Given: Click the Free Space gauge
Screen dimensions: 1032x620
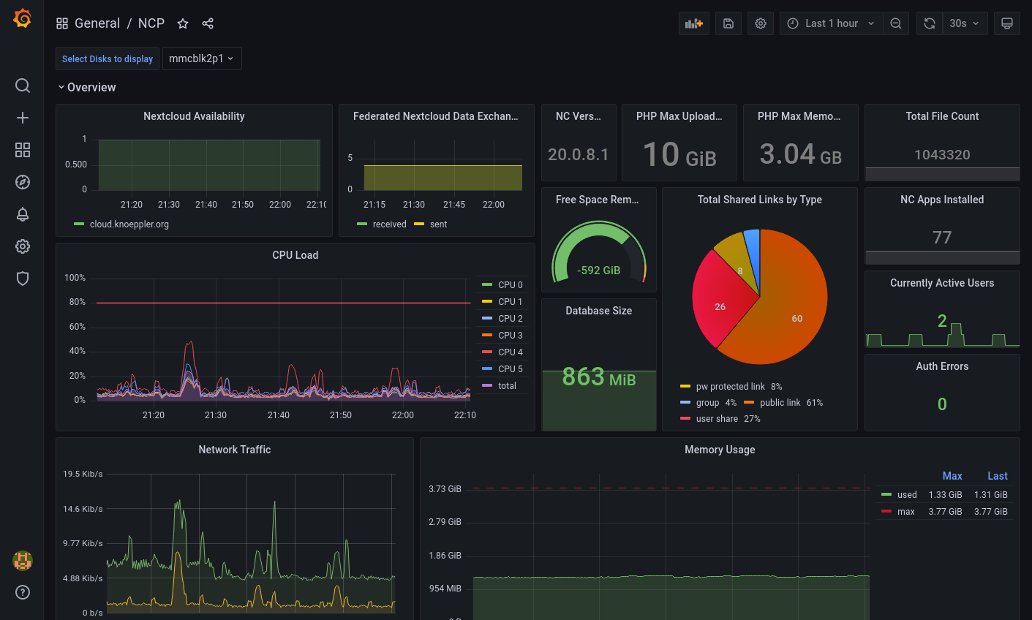Looking at the screenshot, I should tap(599, 253).
